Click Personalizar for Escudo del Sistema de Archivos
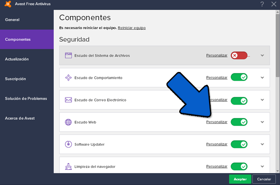280x185 pixels. [217, 55]
